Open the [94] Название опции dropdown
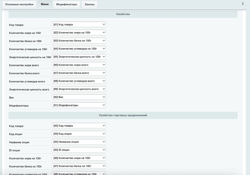This screenshot has width=250, height=175. click(x=79, y=142)
